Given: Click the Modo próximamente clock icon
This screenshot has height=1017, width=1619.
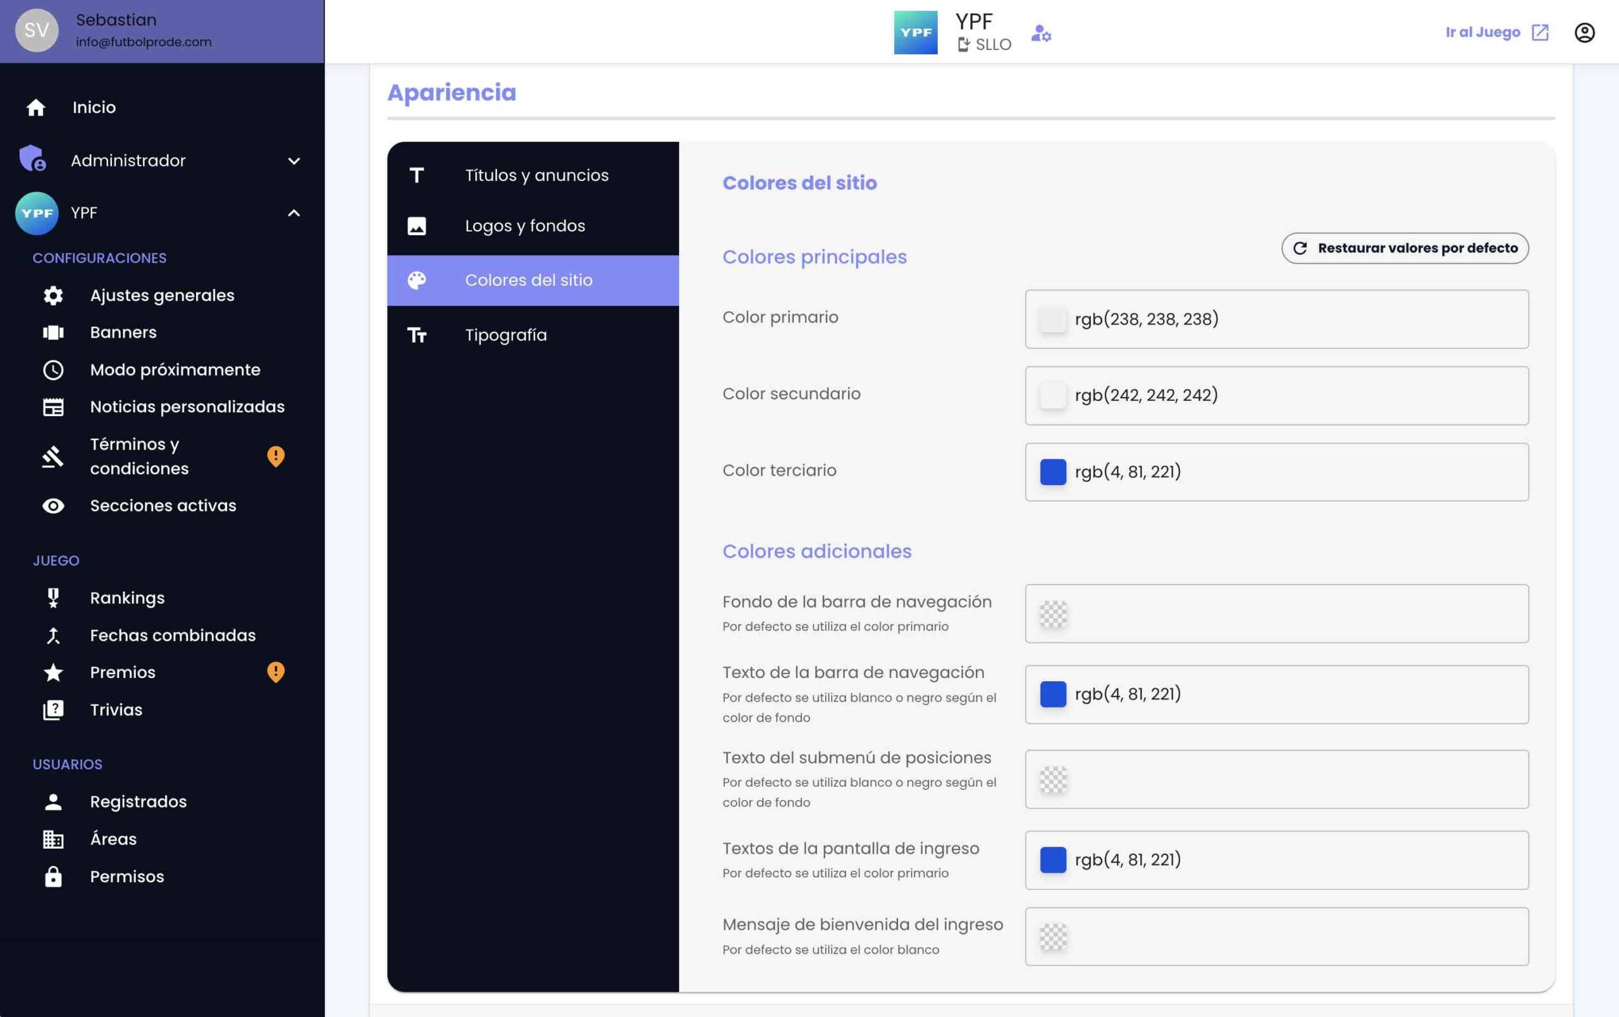Looking at the screenshot, I should (x=53, y=370).
